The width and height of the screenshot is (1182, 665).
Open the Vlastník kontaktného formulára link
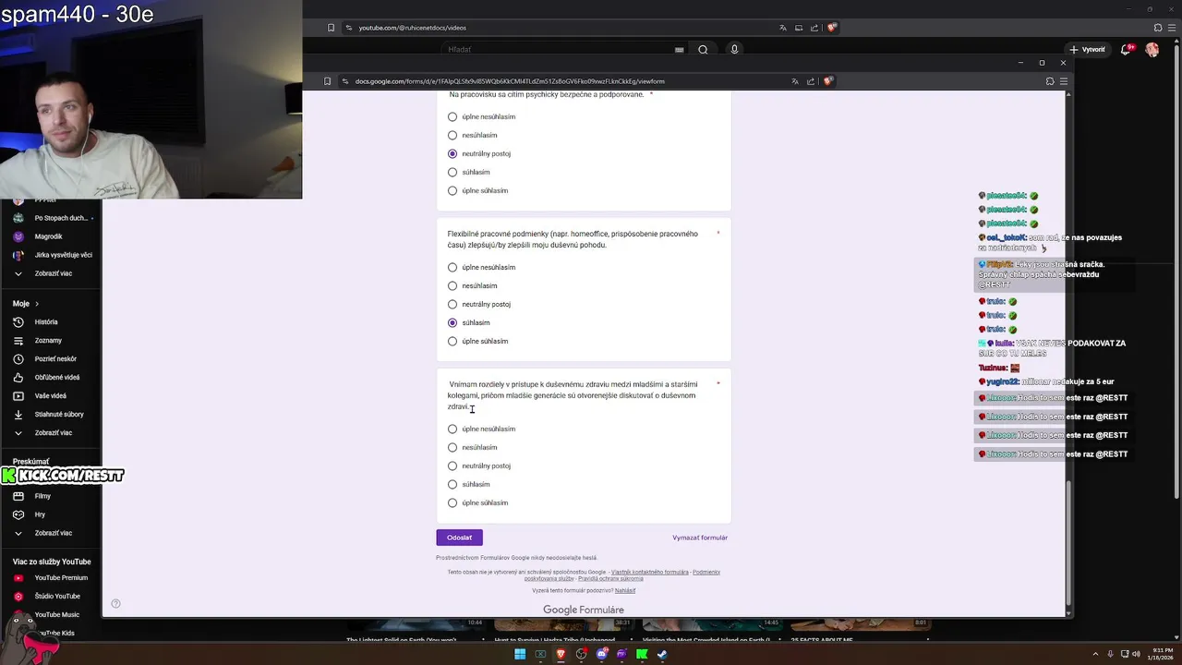[650, 572]
